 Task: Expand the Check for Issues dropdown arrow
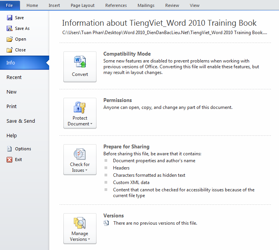[x=86, y=170]
